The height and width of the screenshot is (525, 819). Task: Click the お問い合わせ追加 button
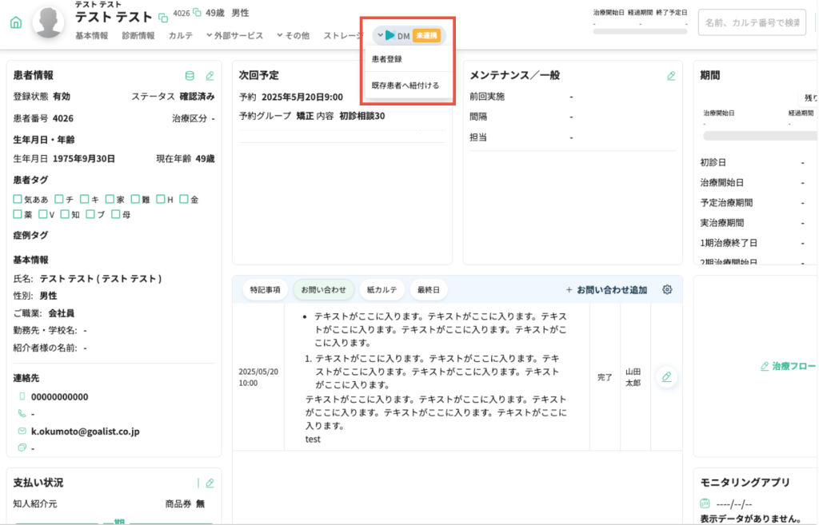[606, 289]
